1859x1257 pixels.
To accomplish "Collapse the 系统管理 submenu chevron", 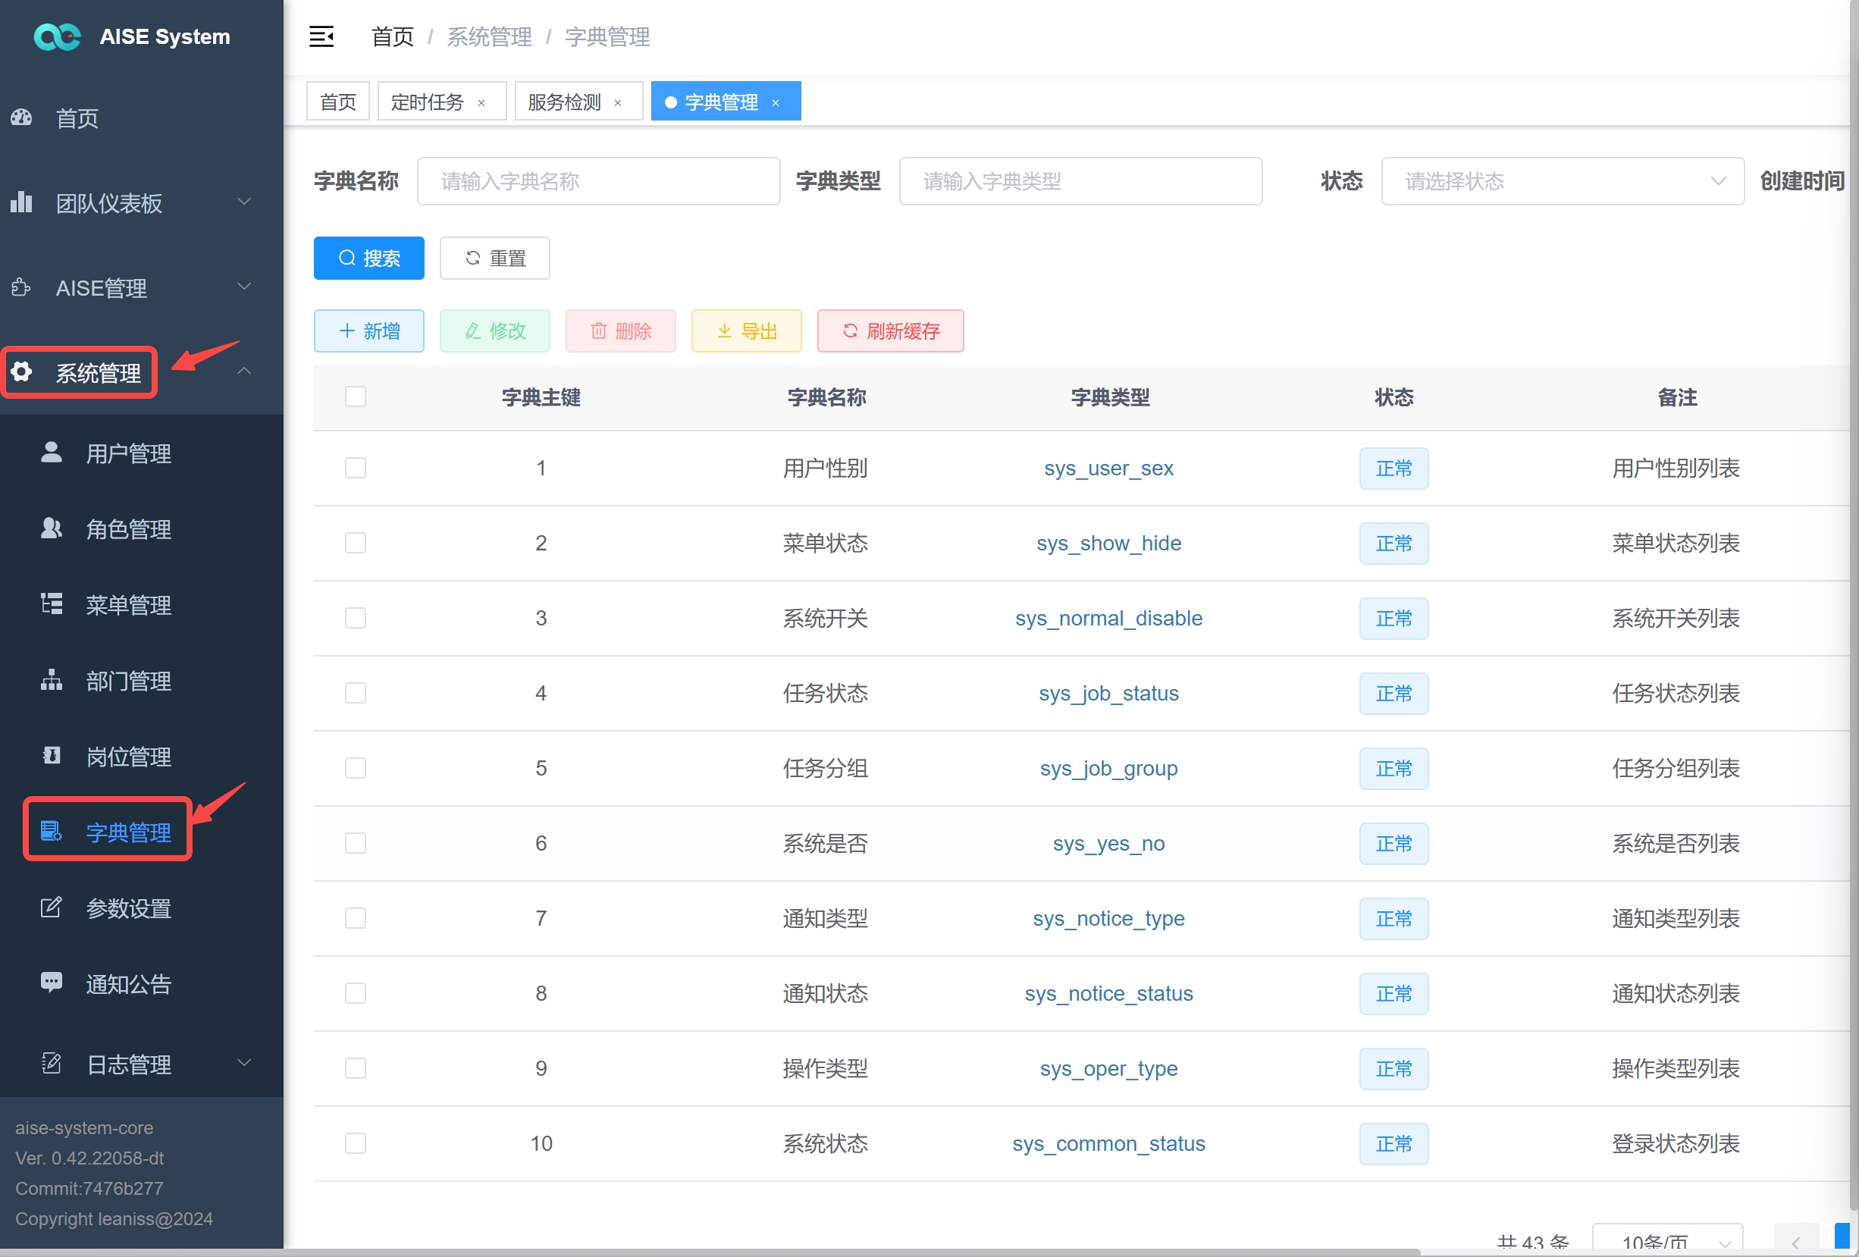I will tap(244, 371).
